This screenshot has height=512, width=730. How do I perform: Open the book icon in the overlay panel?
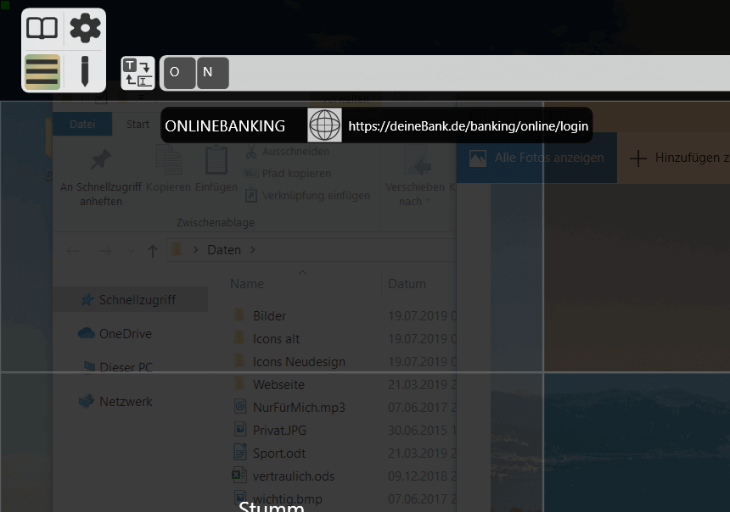click(42, 28)
